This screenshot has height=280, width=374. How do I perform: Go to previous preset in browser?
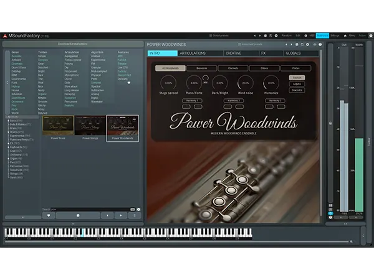pos(107,215)
